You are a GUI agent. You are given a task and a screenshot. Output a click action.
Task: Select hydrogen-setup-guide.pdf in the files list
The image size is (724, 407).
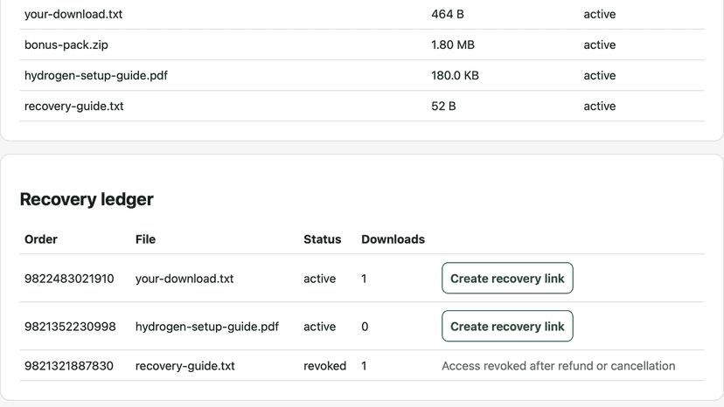(96, 76)
